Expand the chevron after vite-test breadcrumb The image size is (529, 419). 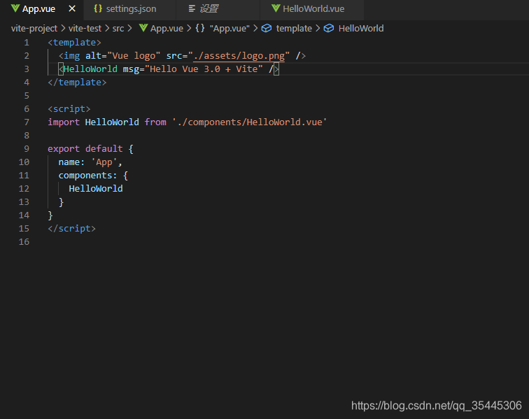[107, 29]
